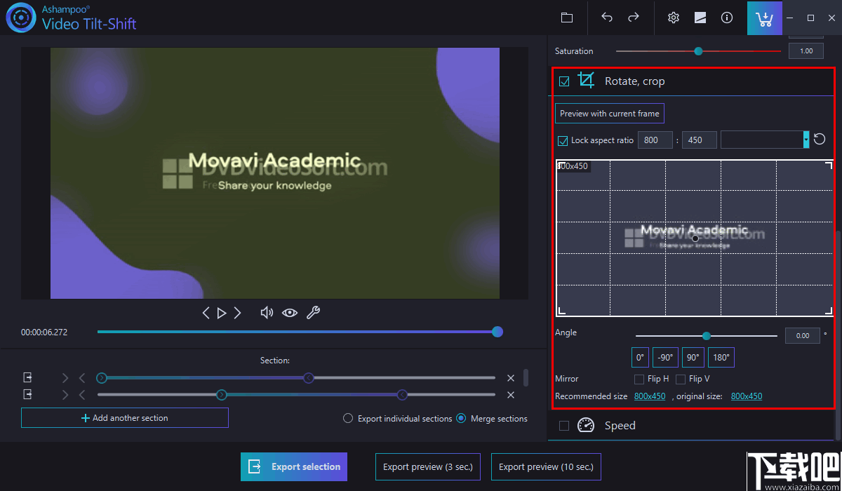Image resolution: width=842 pixels, height=491 pixels.
Task: Redo the last action
Action: pos(634,18)
